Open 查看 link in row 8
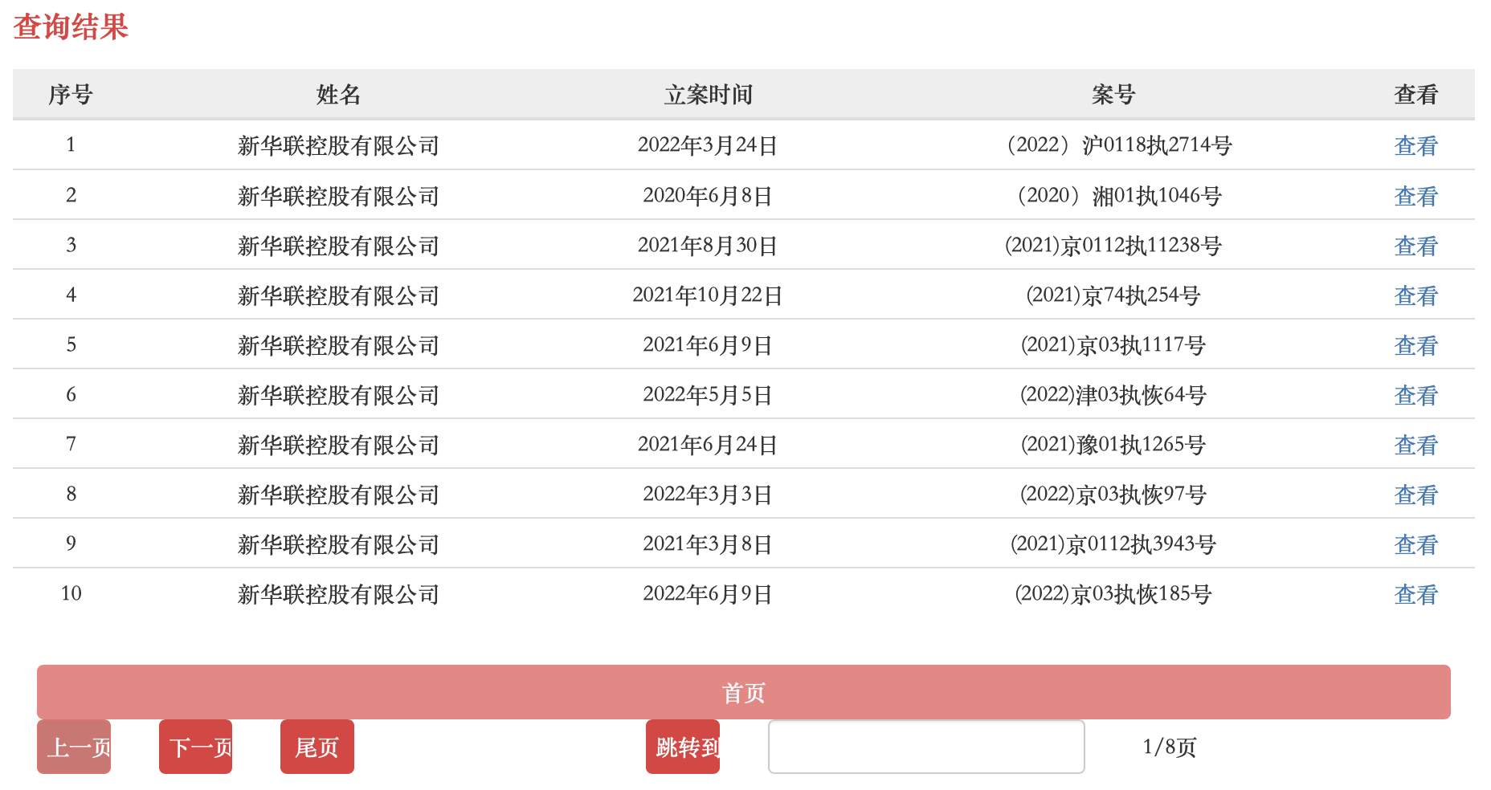 [x=1415, y=495]
